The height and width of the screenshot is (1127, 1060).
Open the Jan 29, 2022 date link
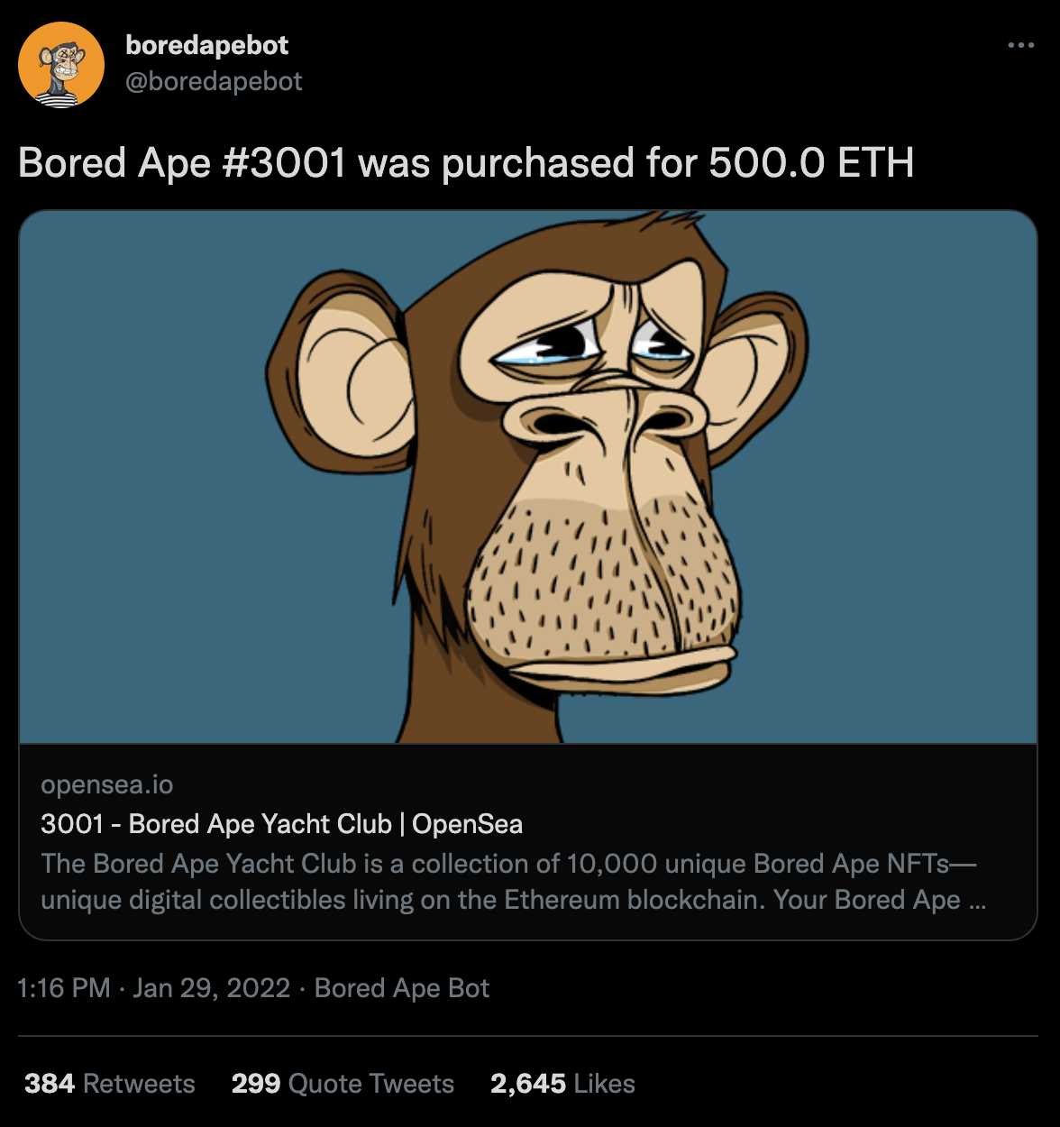[212, 988]
